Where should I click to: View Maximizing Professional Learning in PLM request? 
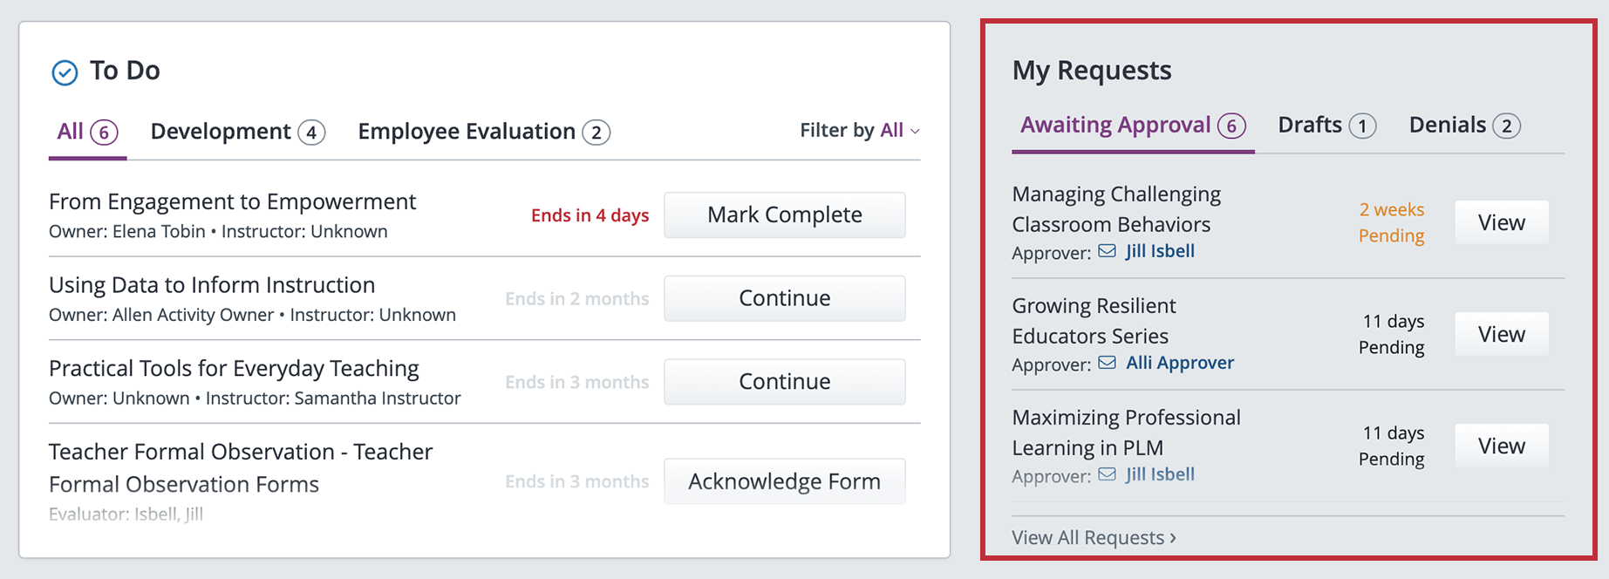pyautogui.click(x=1501, y=446)
